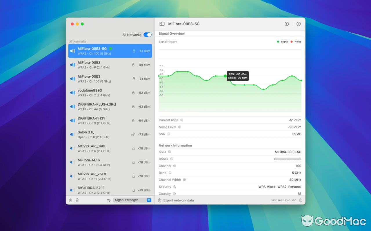The height and width of the screenshot is (231, 371).
Task: Select the trash icon to remove network data
Action: point(77,200)
